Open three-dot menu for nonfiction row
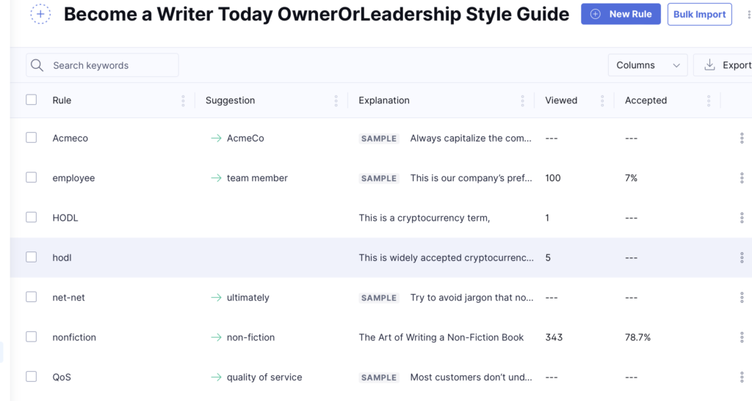 point(742,337)
